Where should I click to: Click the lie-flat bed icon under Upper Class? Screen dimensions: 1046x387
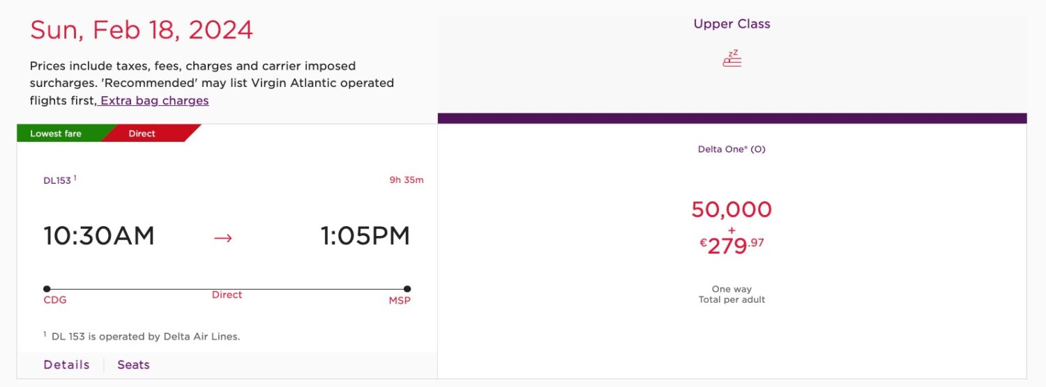[x=732, y=59]
